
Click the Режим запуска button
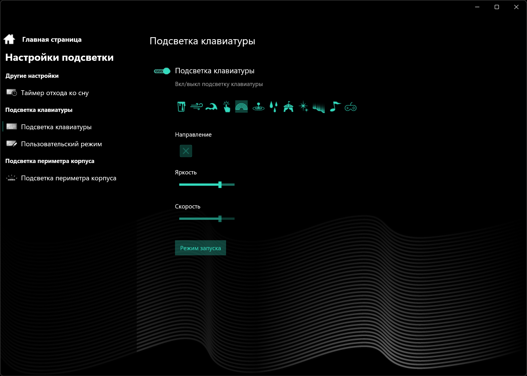[x=201, y=248]
